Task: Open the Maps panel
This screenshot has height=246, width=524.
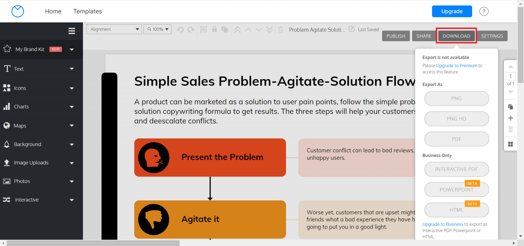Action: pos(20,125)
